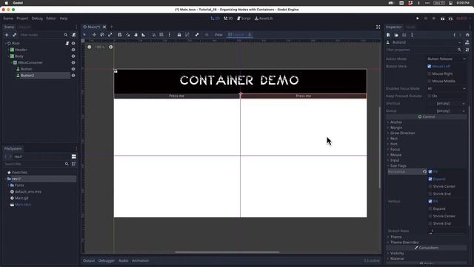The height and width of the screenshot is (267, 474).
Task: Expand the Theme Overrides section
Action: click(x=404, y=243)
